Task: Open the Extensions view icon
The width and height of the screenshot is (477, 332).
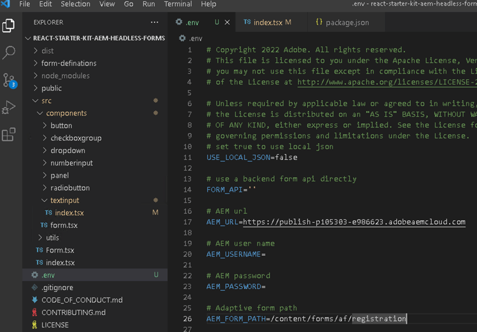Action: point(9,135)
